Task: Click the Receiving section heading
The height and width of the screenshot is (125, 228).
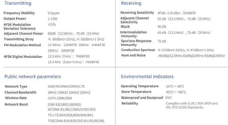Action: click(131, 3)
